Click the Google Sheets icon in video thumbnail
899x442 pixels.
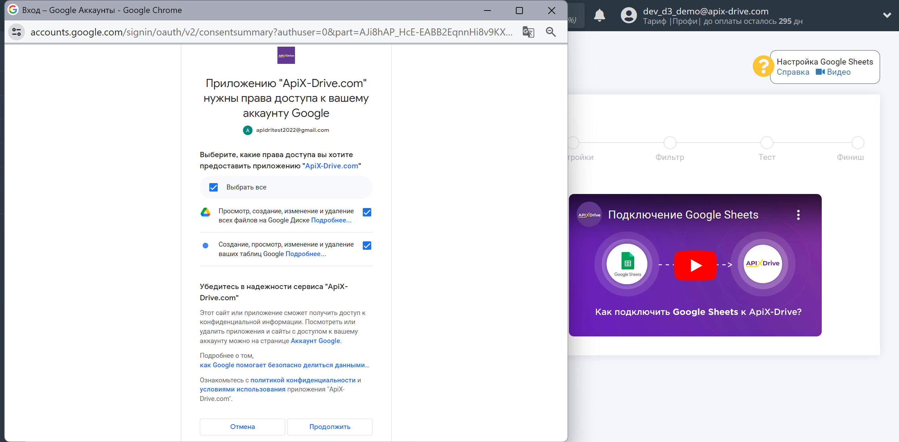point(628,264)
